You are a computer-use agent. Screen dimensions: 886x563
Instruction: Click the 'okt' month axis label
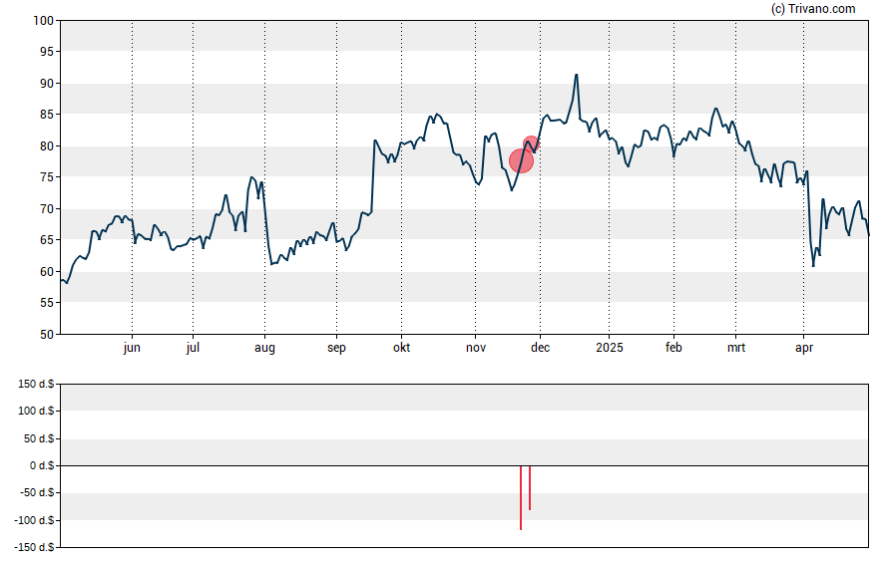(x=402, y=348)
